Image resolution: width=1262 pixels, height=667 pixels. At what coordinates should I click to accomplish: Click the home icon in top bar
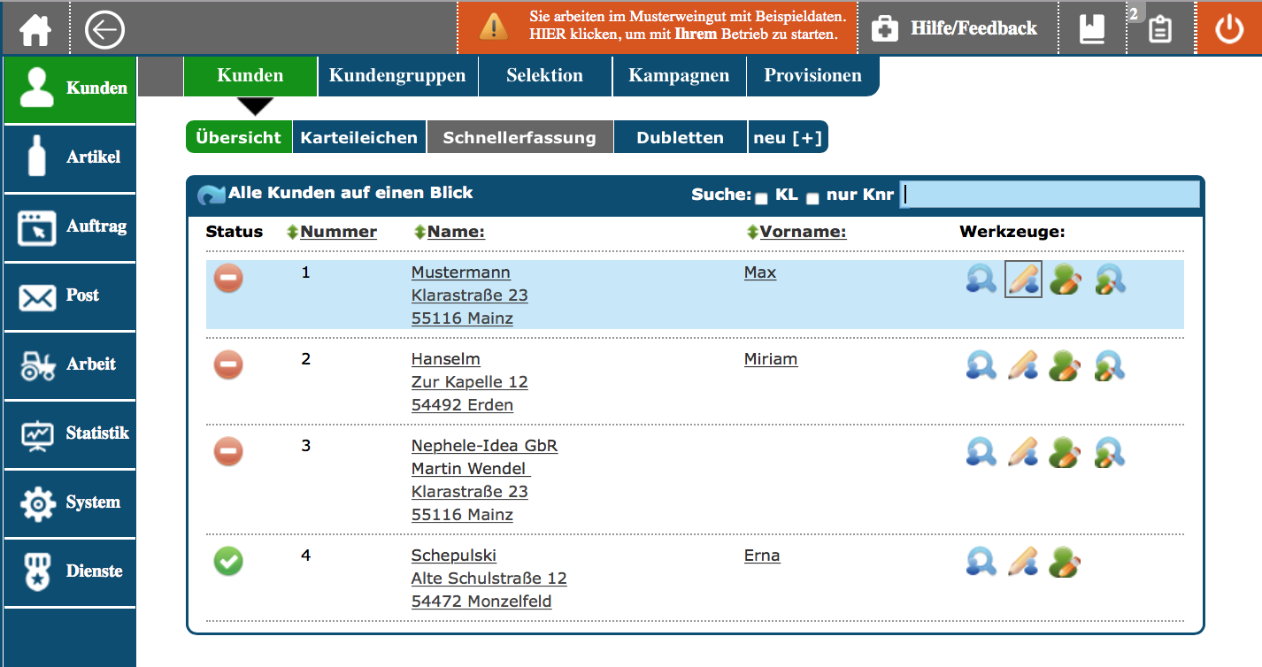[36, 31]
